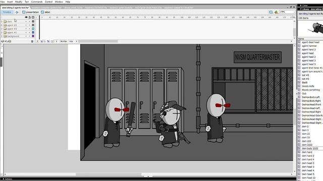Open the Insert menu
Screen dimensions: 323x181
tap(10, 2)
